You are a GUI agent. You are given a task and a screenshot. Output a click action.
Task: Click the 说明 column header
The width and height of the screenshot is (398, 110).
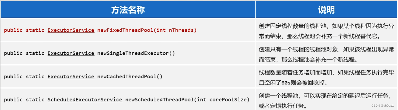point(326,10)
